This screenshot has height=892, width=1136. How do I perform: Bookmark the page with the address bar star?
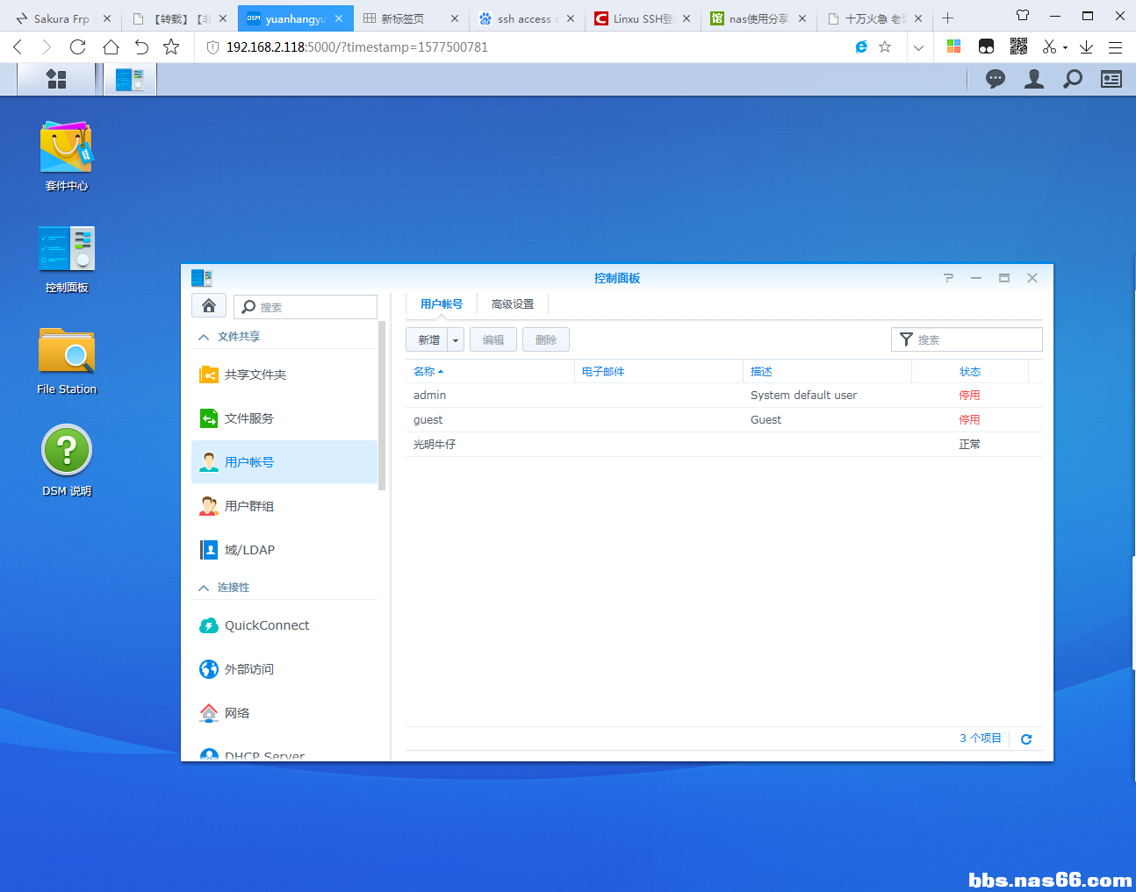pos(885,47)
